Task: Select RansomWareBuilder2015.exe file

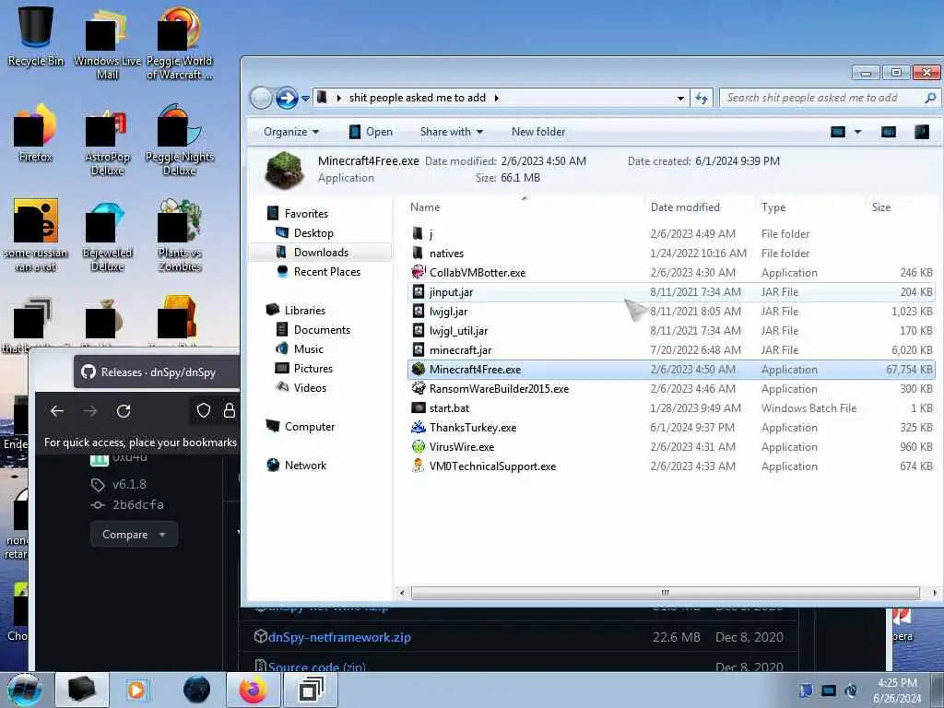Action: [x=671, y=389]
